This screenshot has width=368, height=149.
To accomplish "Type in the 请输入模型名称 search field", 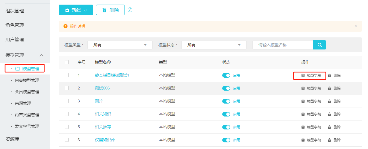I will click(283, 45).
